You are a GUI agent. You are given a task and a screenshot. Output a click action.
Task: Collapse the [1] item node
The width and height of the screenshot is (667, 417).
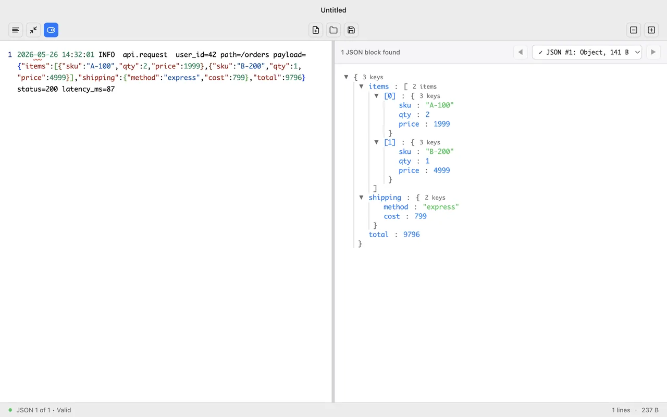tap(377, 142)
